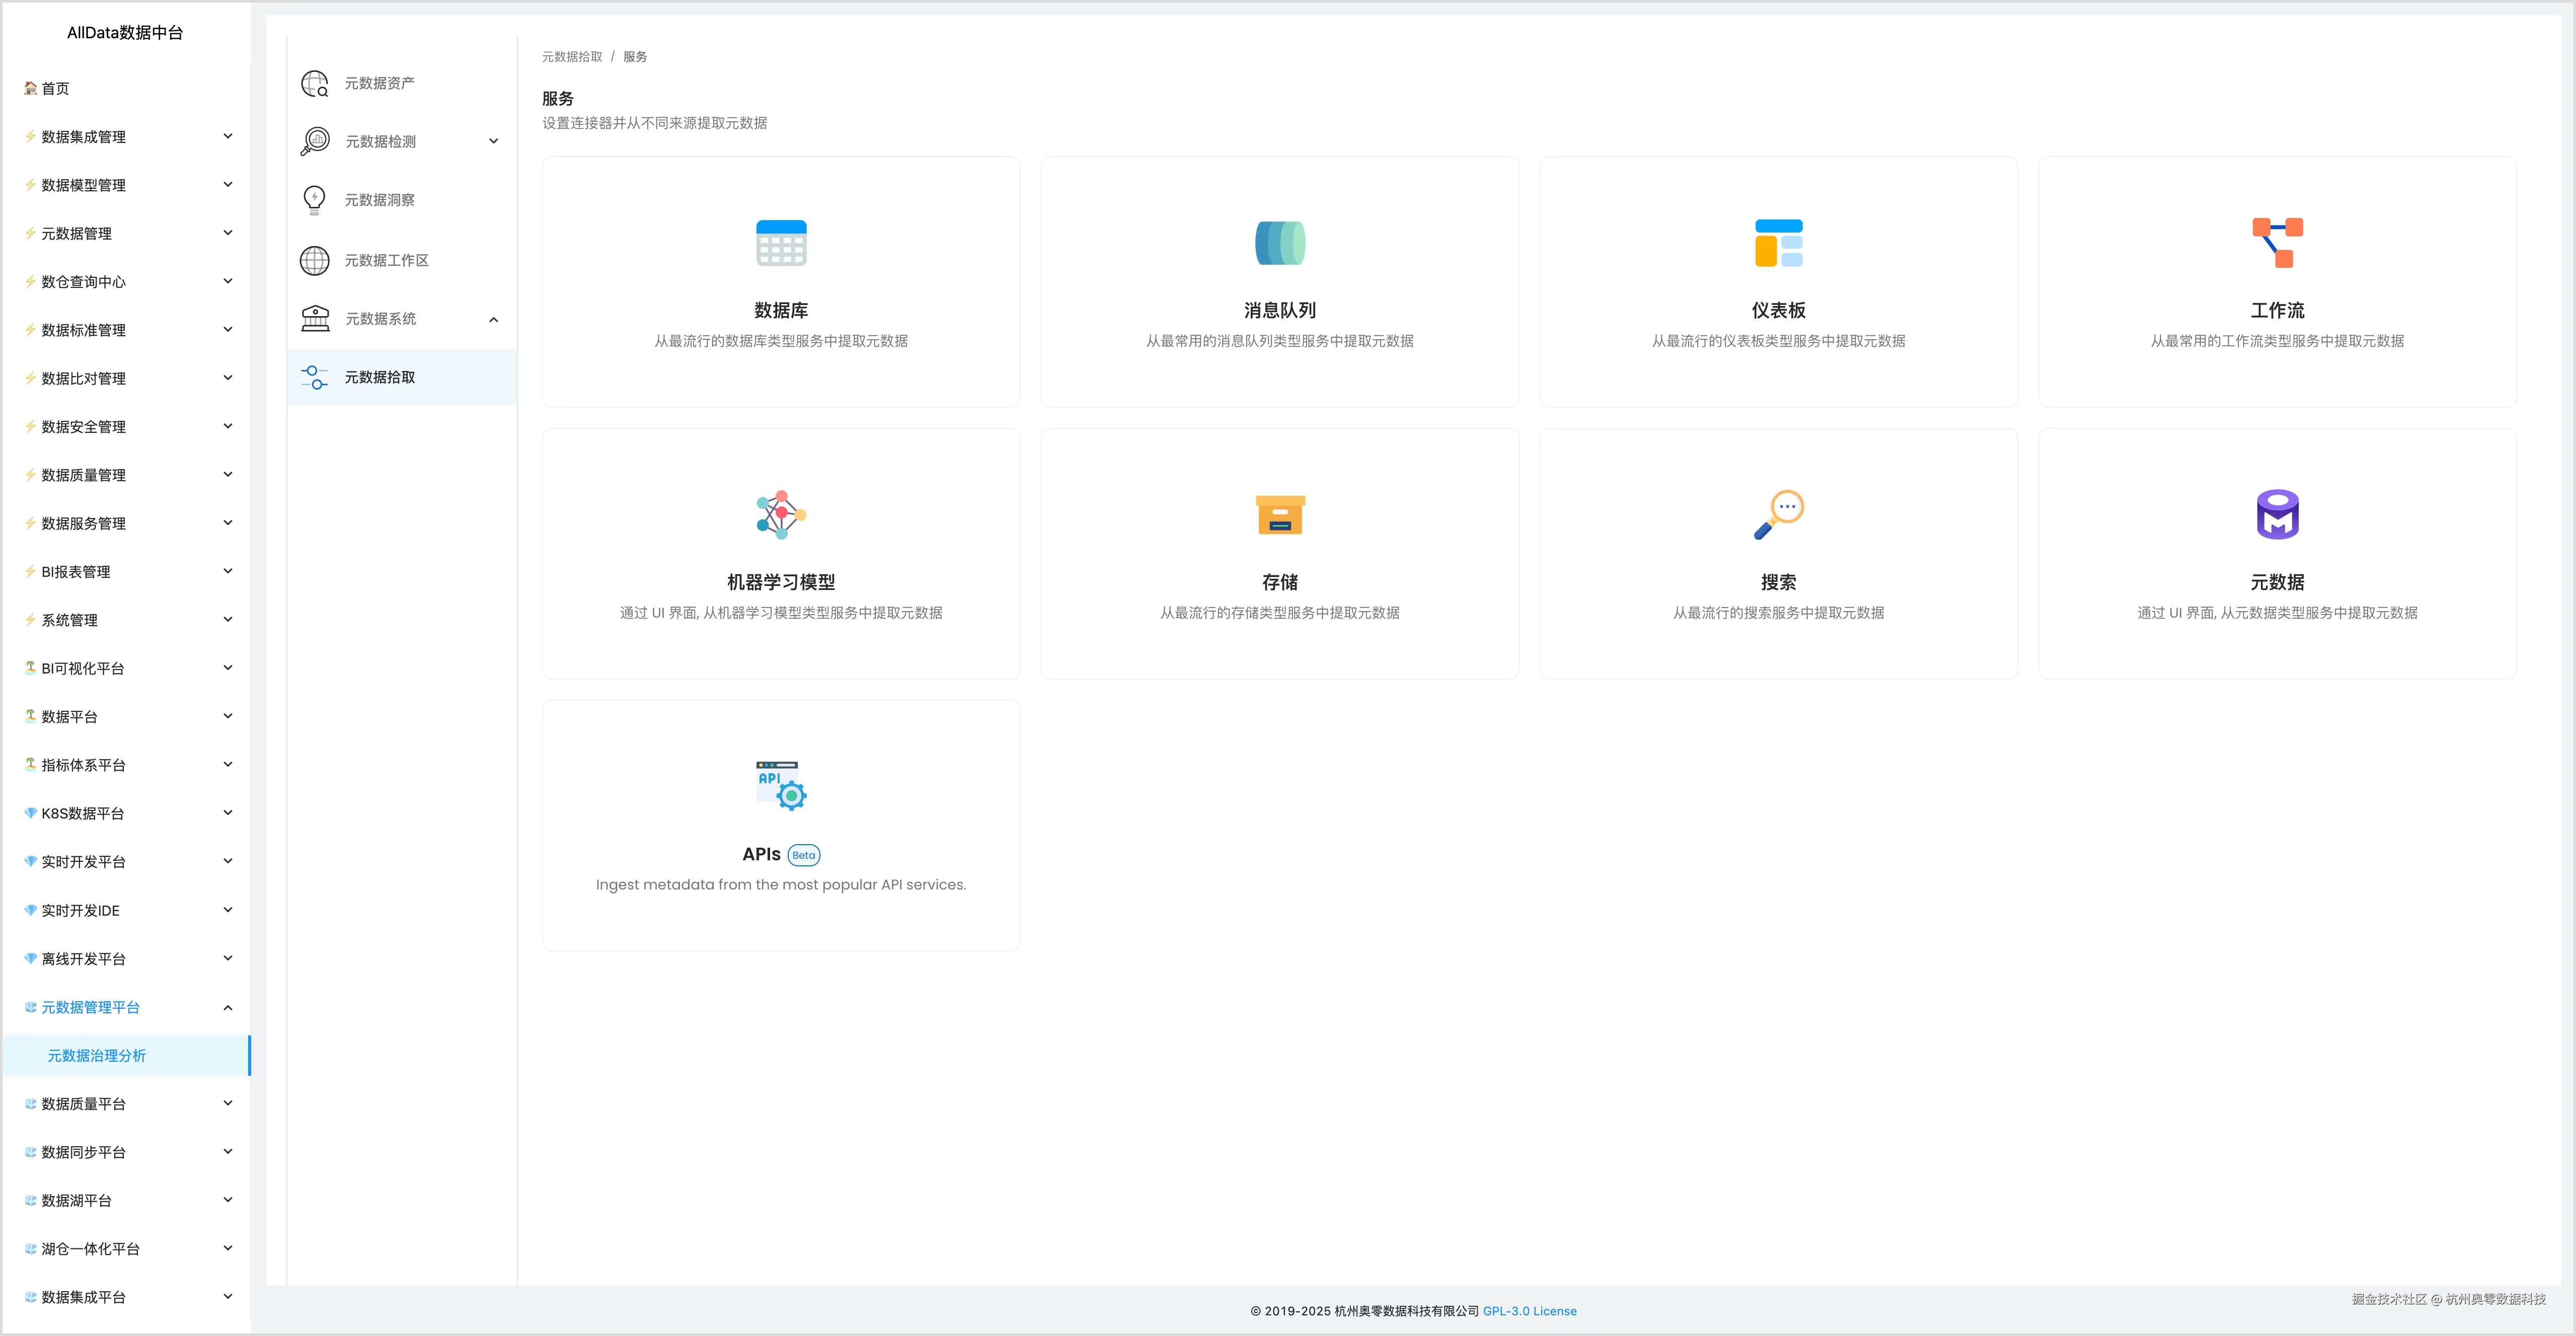Image resolution: width=2576 pixels, height=1336 pixels.
Task: Expand the 元数据检测 submenu chevron
Action: tap(493, 142)
